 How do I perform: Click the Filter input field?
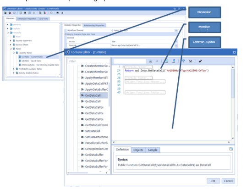[x=88, y=61]
